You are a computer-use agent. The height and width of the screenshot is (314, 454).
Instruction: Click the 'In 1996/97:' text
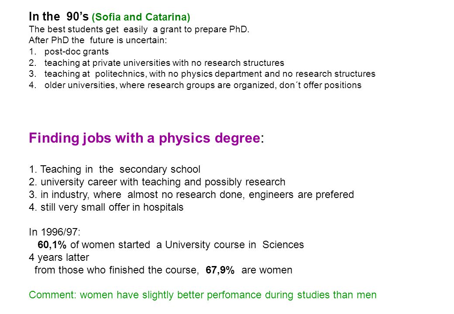(x=55, y=232)
